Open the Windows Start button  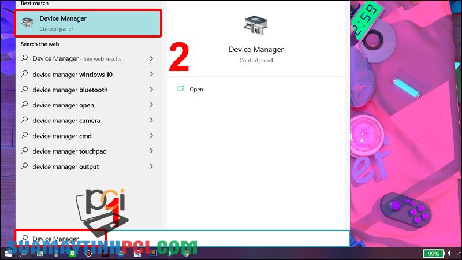[8, 253]
